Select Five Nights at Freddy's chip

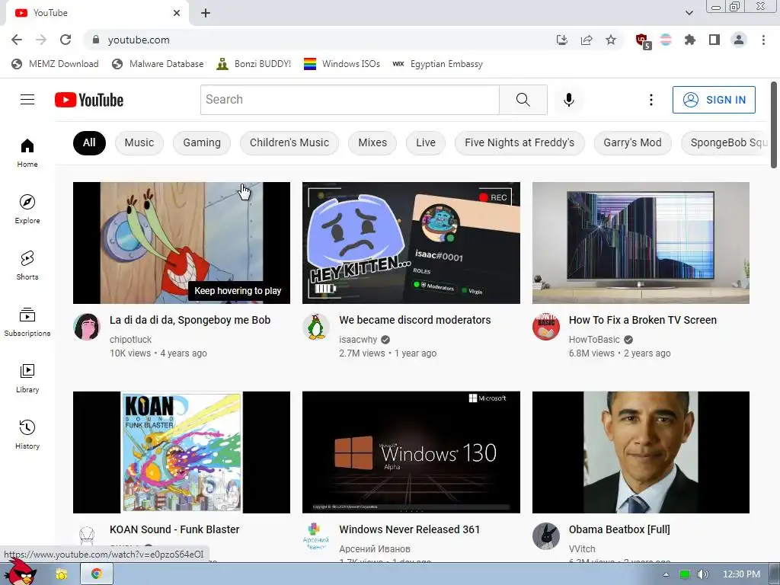[519, 142]
